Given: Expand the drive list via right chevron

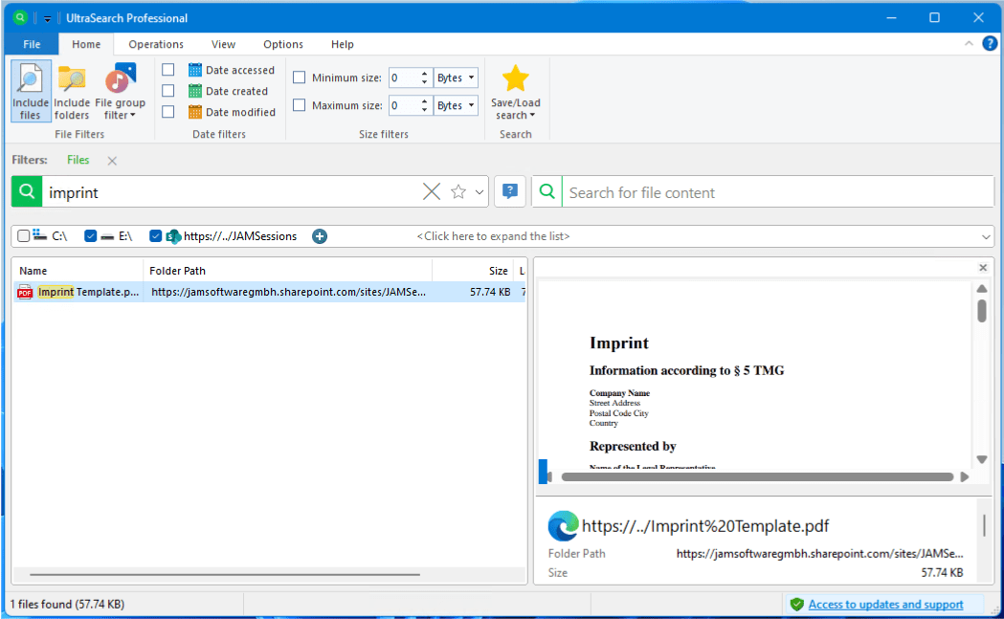Looking at the screenshot, I should pyautogui.click(x=986, y=236).
